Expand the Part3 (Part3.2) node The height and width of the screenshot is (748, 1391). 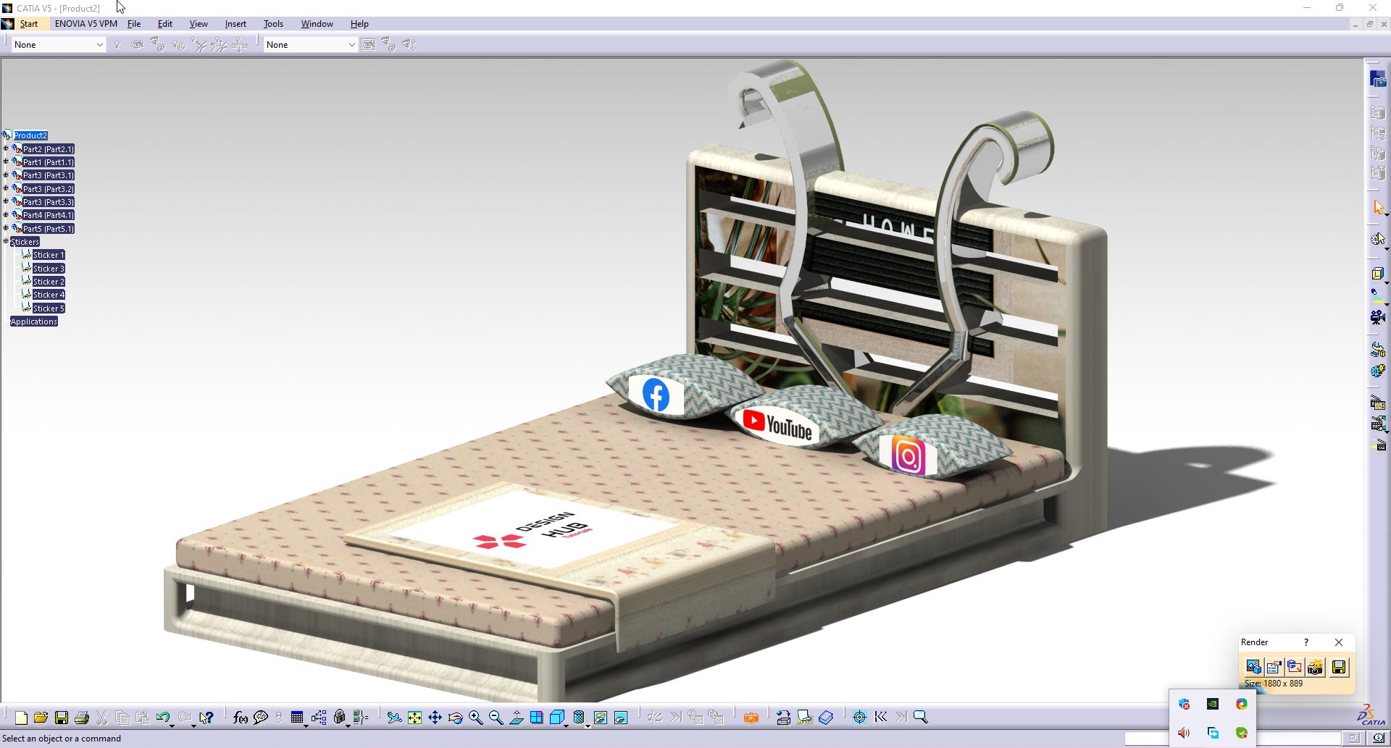click(x=6, y=188)
